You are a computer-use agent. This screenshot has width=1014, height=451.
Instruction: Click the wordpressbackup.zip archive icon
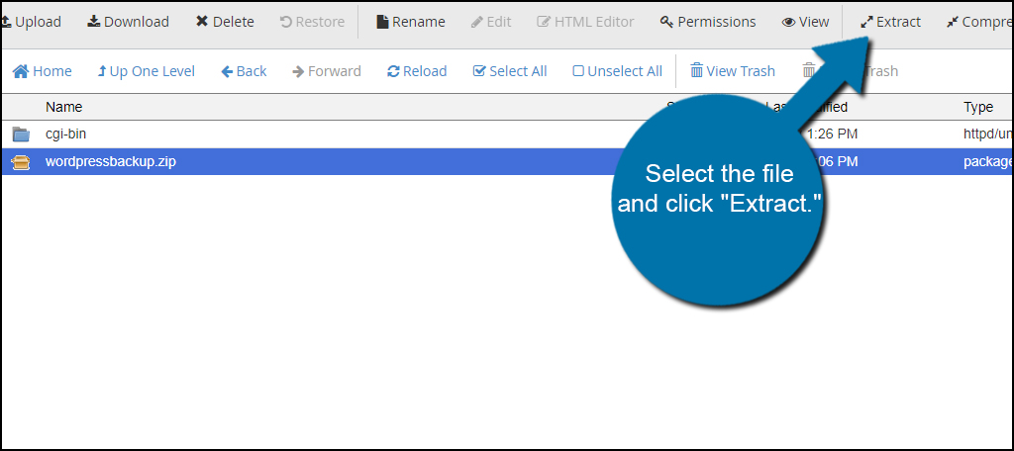(22, 162)
